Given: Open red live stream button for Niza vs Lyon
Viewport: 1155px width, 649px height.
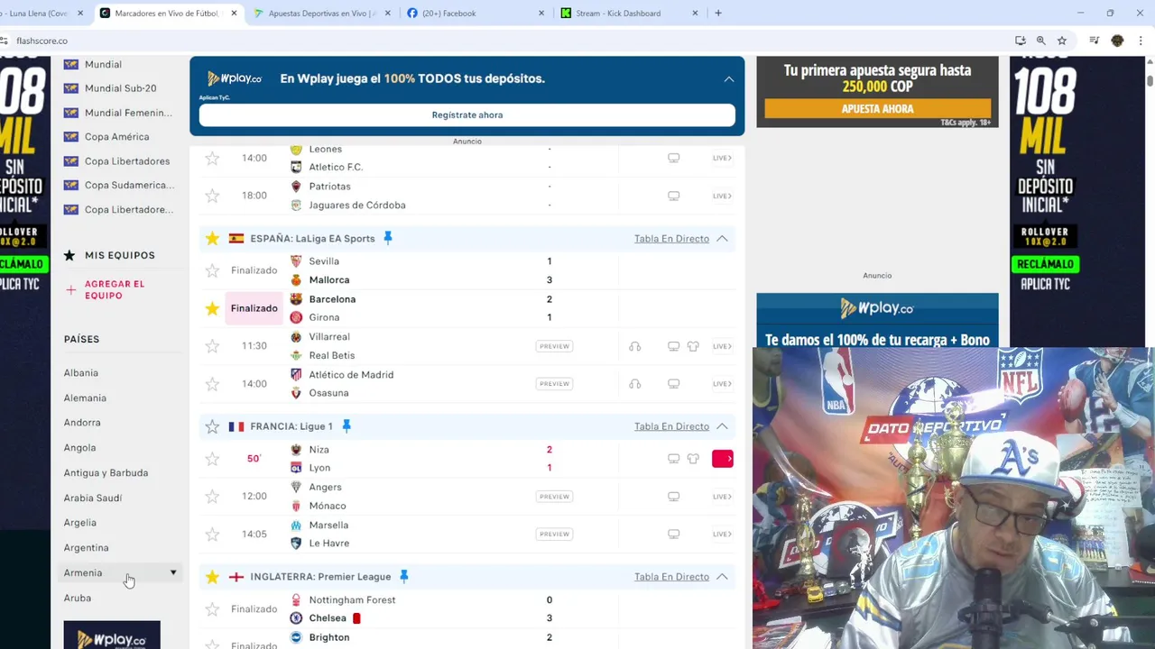Looking at the screenshot, I should point(723,459).
